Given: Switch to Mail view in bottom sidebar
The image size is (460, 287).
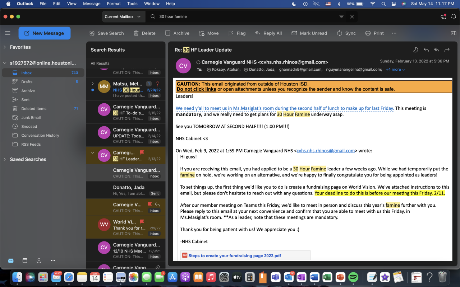Looking at the screenshot, I should point(11,260).
